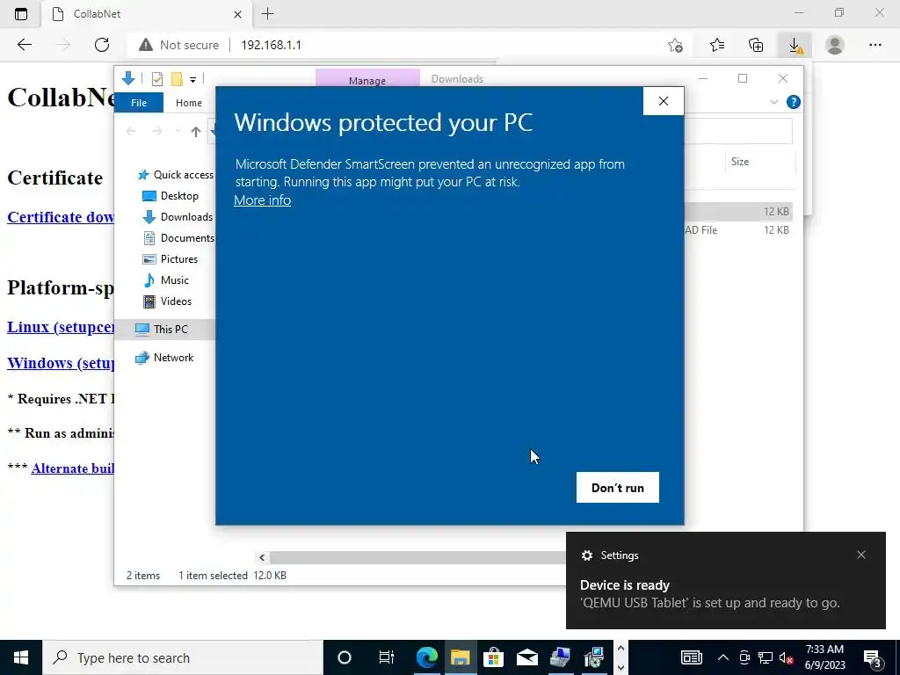Open the Windows Start menu
This screenshot has width=900, height=675.
[x=21, y=657]
